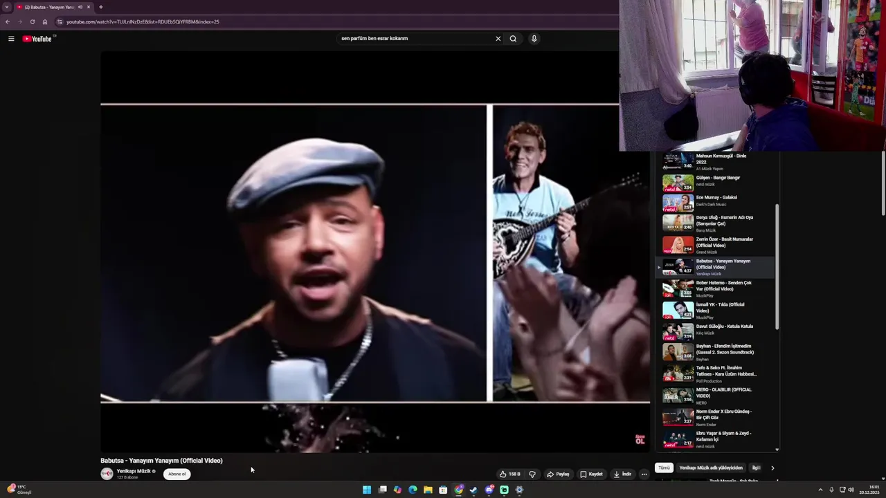The height and width of the screenshot is (498, 886).
Task: Select the Tümü filter chip
Action: click(x=664, y=468)
